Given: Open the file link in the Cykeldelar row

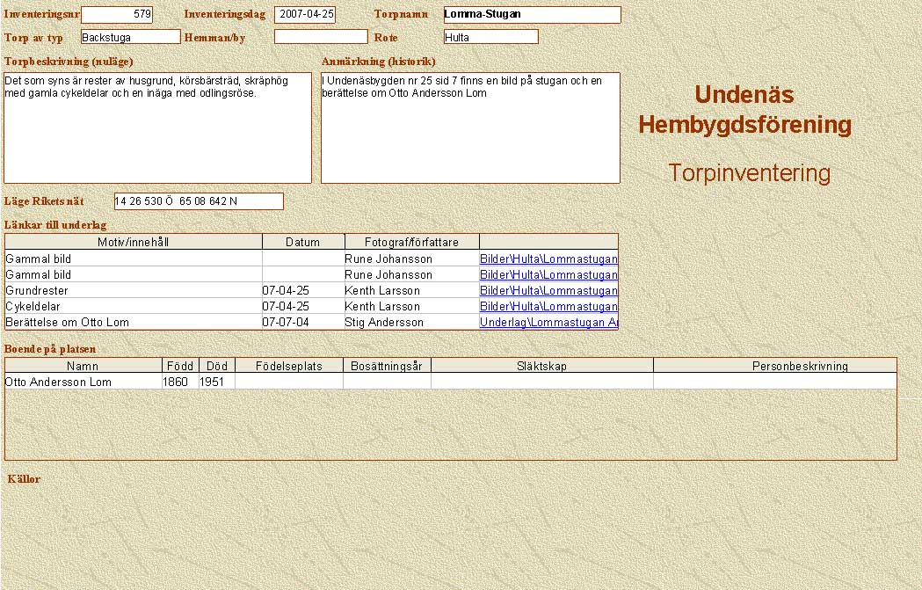Looking at the screenshot, I should 548,307.
